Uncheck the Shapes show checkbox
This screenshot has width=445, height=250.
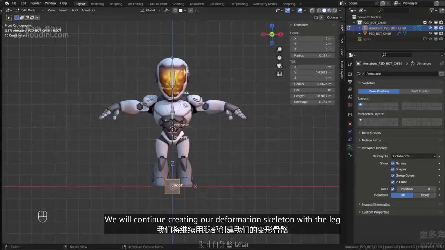pyautogui.click(x=393, y=169)
